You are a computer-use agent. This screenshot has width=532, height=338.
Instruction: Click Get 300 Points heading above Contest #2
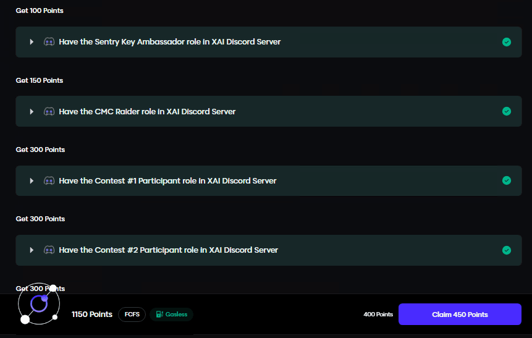click(x=40, y=219)
